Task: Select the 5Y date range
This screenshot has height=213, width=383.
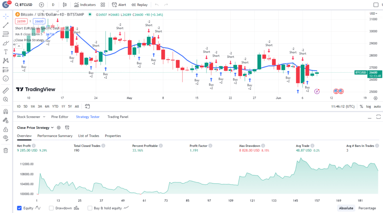Action: tap(70, 106)
